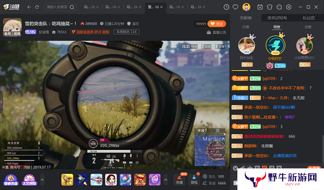
Task: Send the red lucky bag gift
Action: (x=140, y=180)
